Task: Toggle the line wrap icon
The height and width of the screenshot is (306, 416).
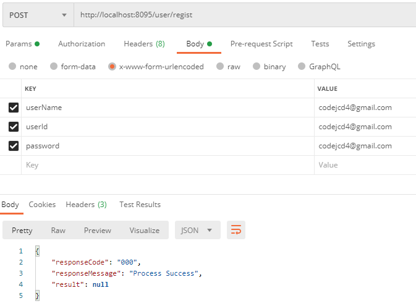Action: click(x=236, y=230)
